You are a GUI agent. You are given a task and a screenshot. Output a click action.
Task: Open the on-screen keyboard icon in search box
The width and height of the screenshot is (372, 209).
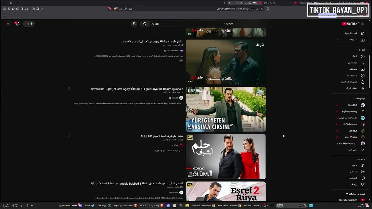coord(157,24)
